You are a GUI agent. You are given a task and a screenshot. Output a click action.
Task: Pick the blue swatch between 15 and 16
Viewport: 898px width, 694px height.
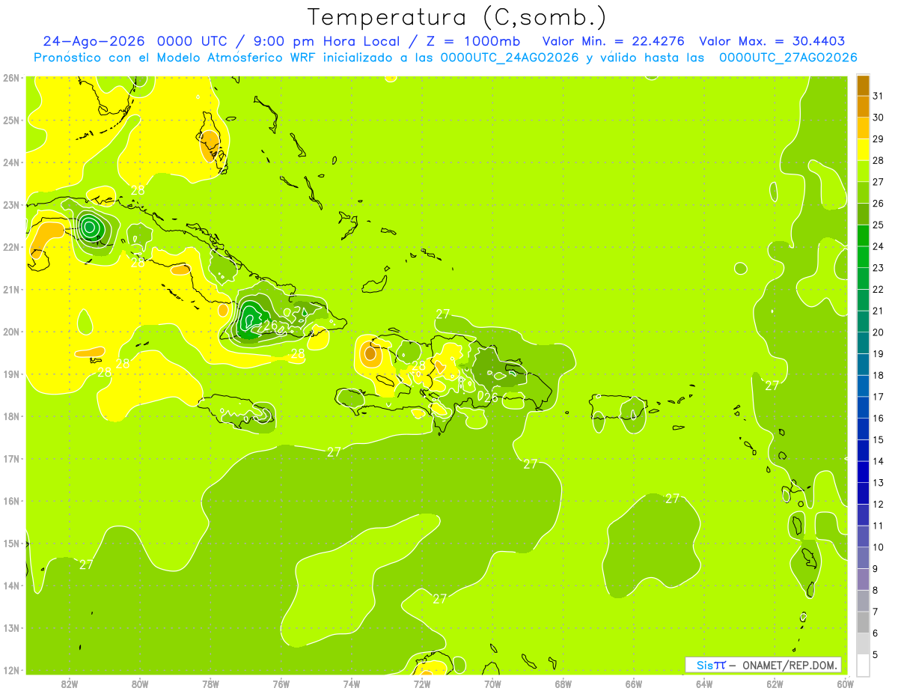point(863,429)
